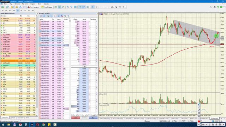The width and height of the screenshot is (226, 127).
Task: Zoom out the depth of market ladder
Action: click(x=68, y=16)
